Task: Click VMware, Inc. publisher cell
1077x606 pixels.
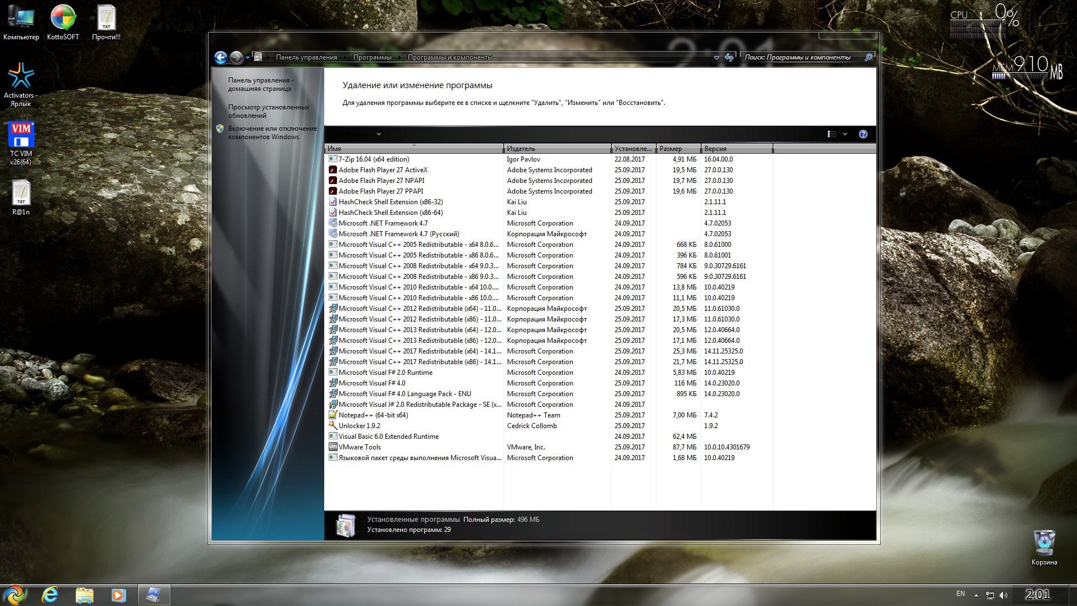Action: click(x=526, y=447)
